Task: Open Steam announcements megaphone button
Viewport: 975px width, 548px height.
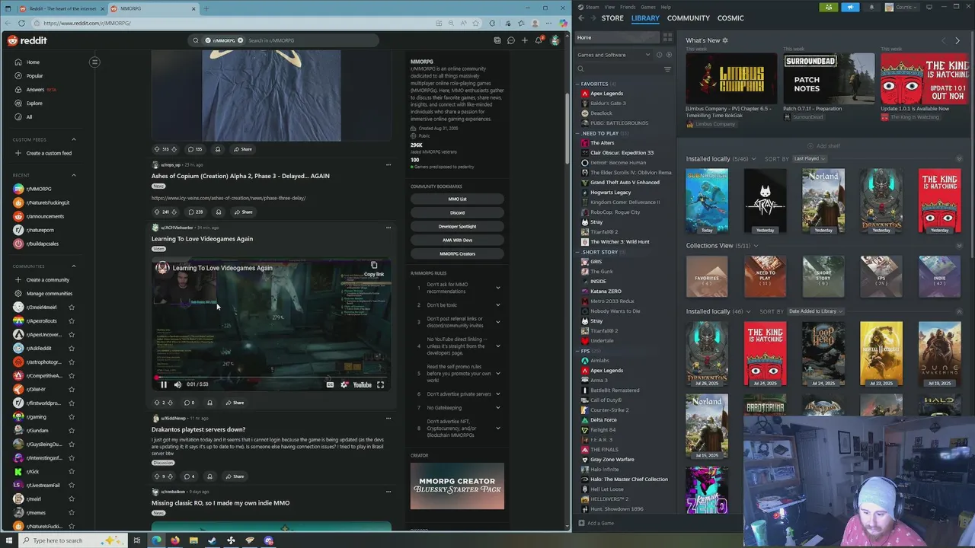Action: pyautogui.click(x=850, y=8)
